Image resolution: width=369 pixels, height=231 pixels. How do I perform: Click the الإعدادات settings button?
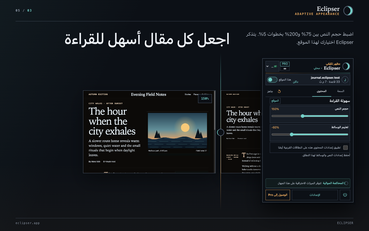point(315,195)
